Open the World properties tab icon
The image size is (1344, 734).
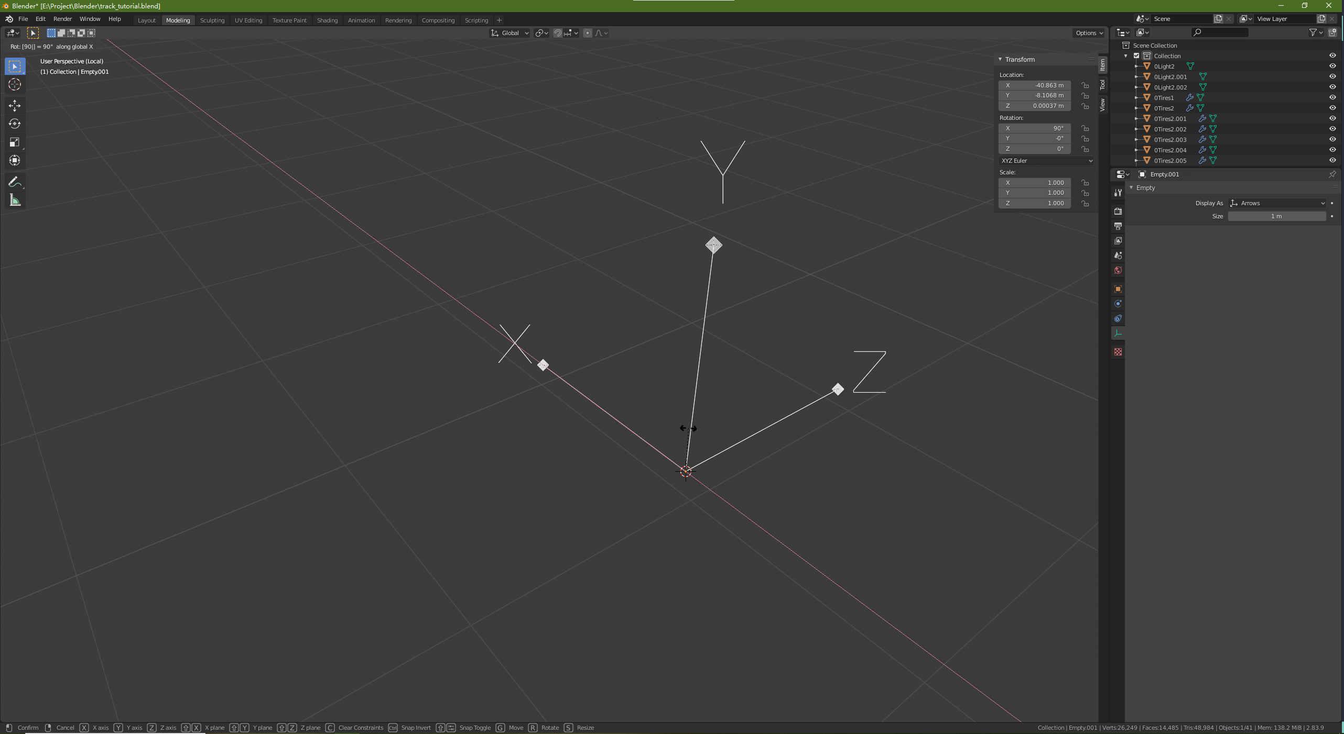point(1118,270)
